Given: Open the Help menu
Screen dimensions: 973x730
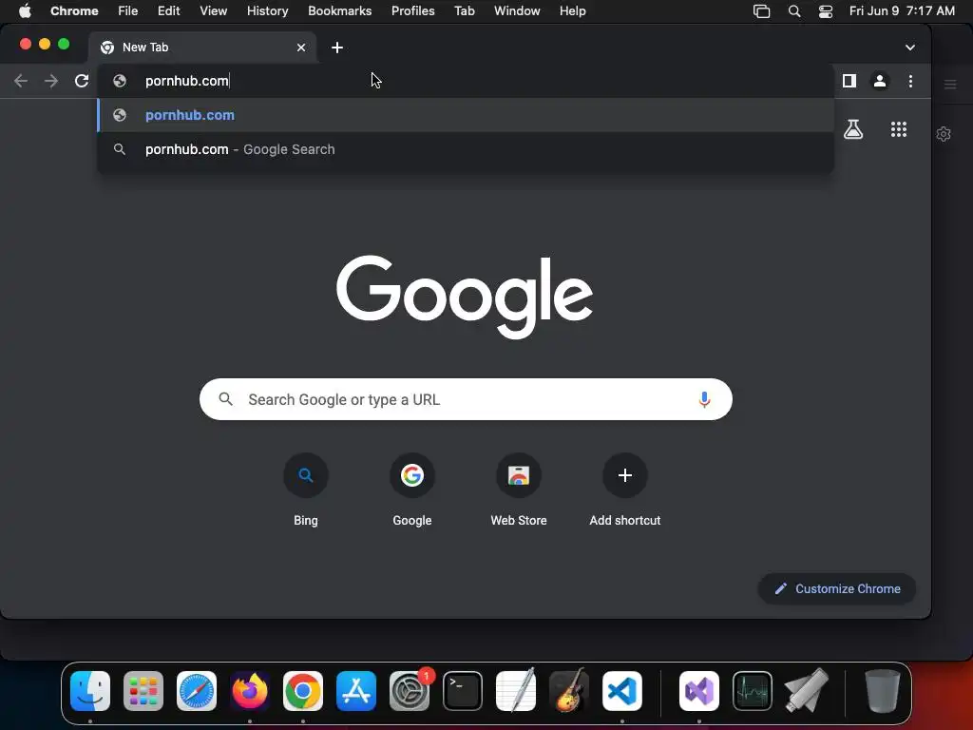Looking at the screenshot, I should click(x=572, y=11).
